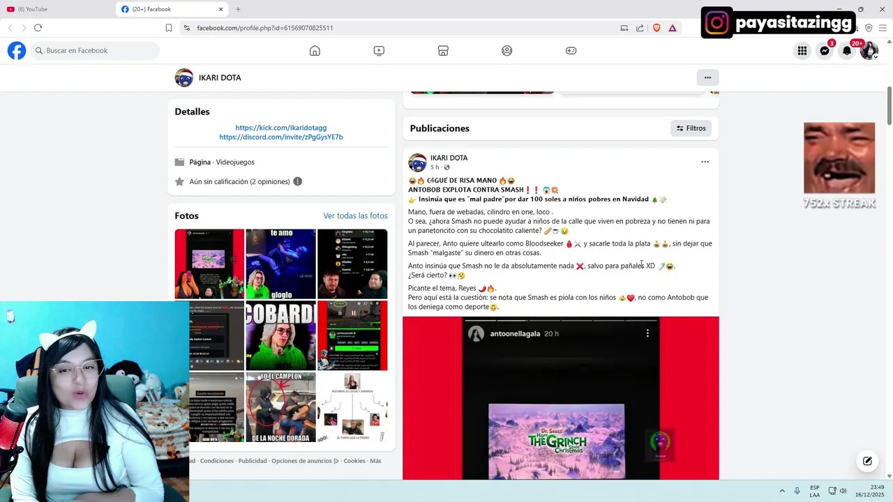
Task: Click the microphone tray icon
Action: pos(797,491)
